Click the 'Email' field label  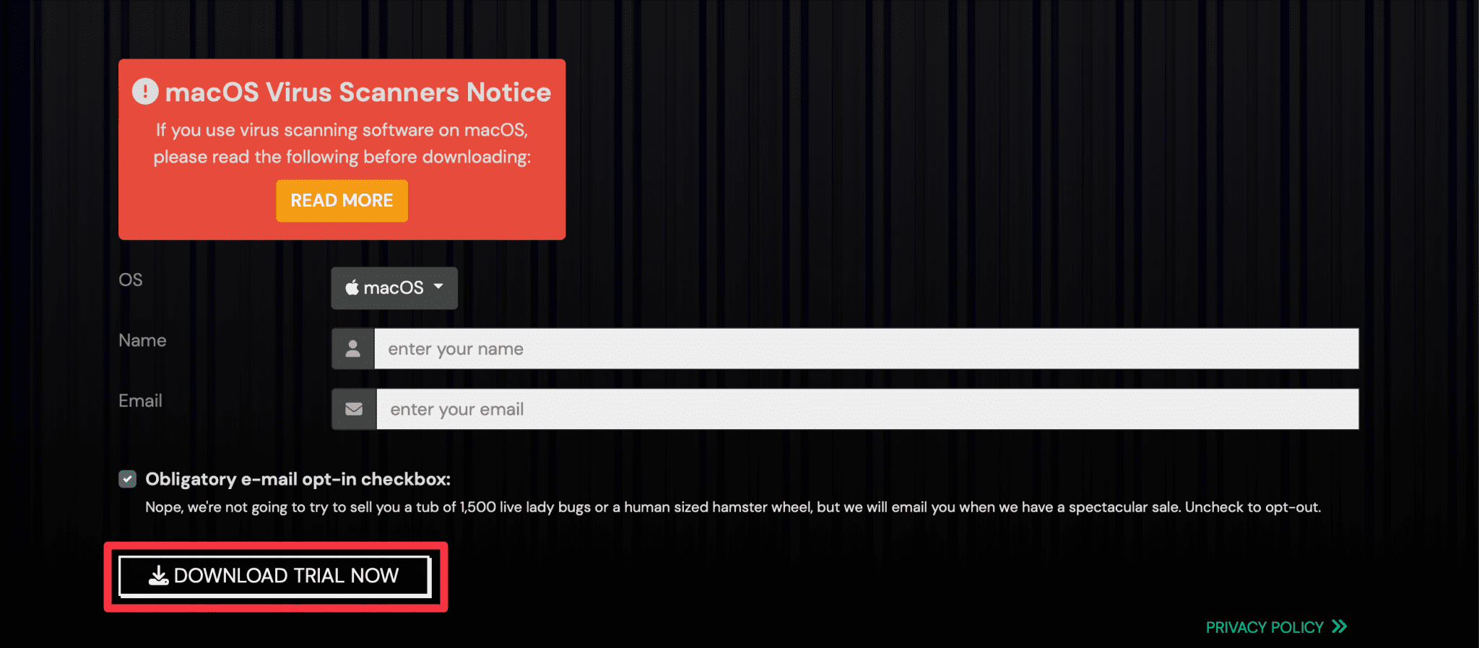[140, 401]
